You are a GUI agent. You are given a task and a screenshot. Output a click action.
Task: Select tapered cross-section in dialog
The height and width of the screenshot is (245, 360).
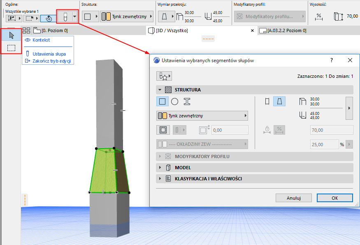point(279,101)
